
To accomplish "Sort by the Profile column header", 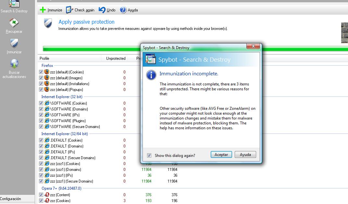I will 69,58.
